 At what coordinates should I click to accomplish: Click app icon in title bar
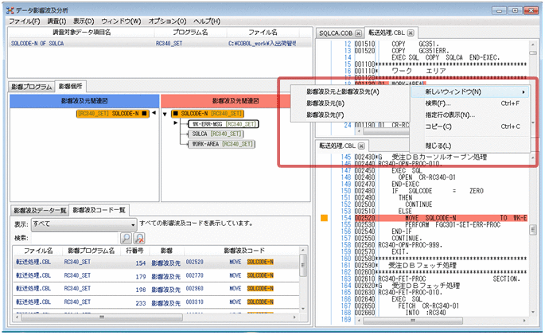point(10,10)
